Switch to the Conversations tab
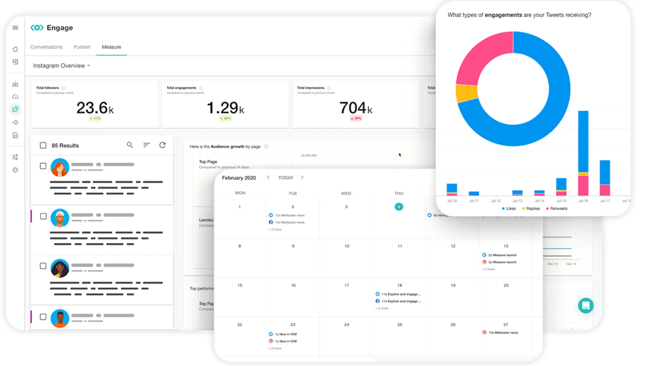This screenshot has width=650, height=366. [46, 47]
